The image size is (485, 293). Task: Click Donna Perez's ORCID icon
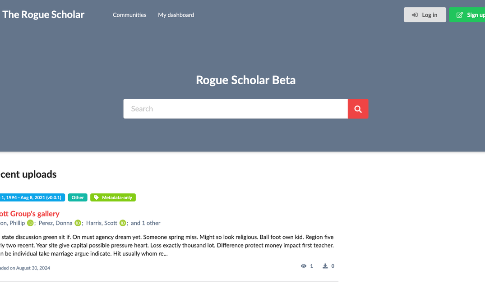(x=78, y=223)
